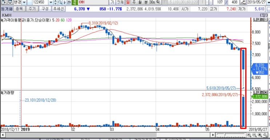Viewport: 270px width, 140px height.
Task: Click the bar count field 107
Action: tap(219, 2)
